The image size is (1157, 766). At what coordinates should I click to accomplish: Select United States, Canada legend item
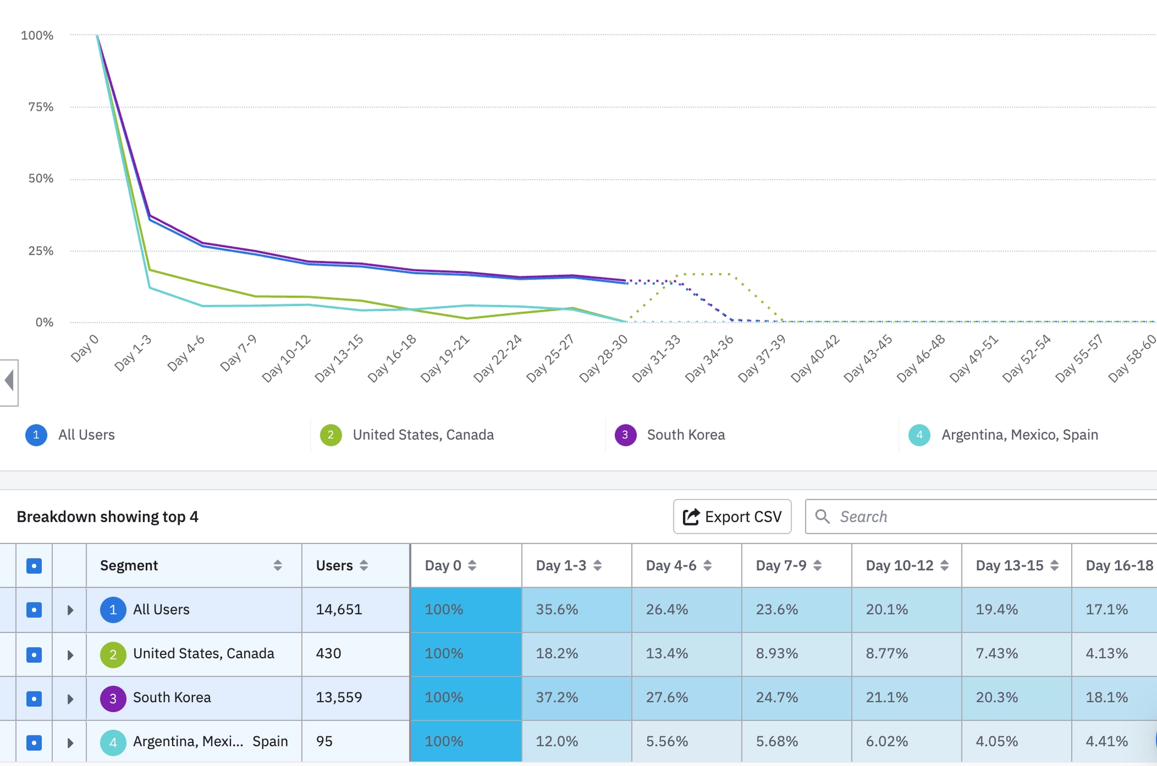tap(423, 435)
